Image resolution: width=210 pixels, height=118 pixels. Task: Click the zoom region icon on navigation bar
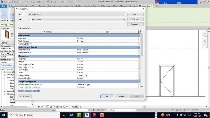[x=205, y=42]
